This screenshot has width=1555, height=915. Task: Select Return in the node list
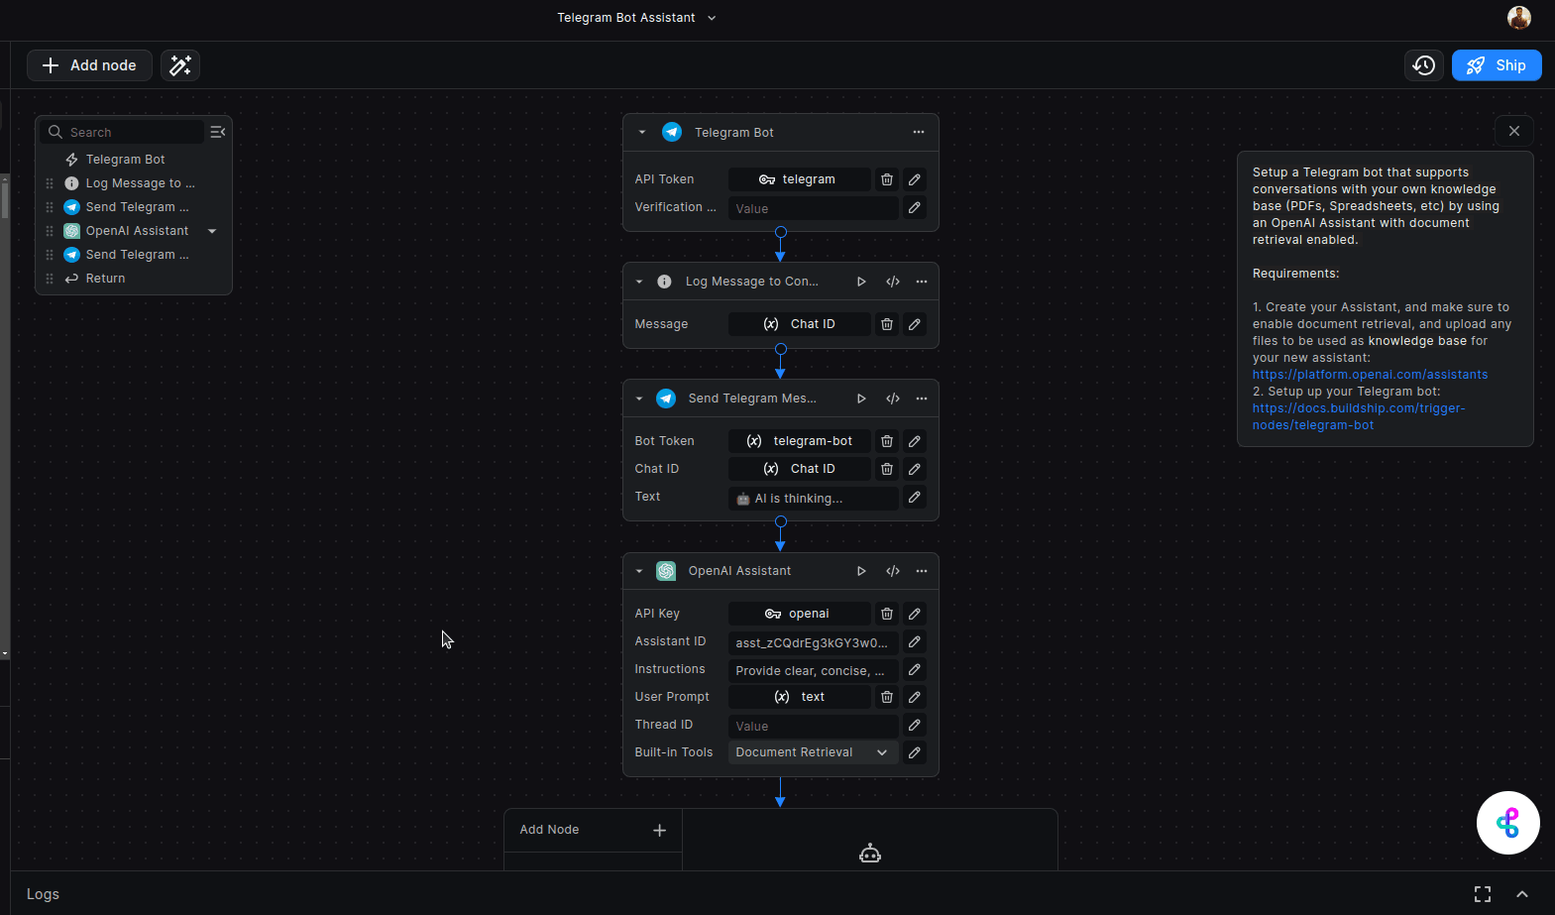pos(105,279)
